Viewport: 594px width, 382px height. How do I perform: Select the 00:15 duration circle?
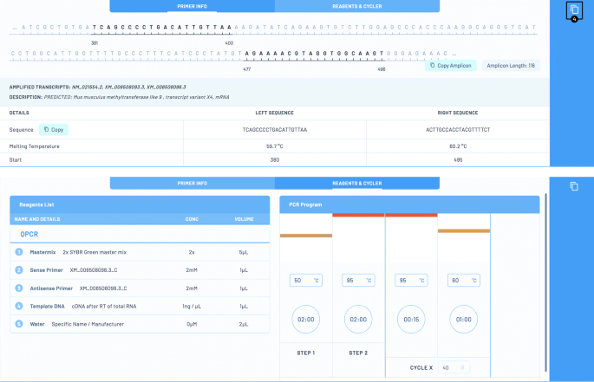pos(411,319)
